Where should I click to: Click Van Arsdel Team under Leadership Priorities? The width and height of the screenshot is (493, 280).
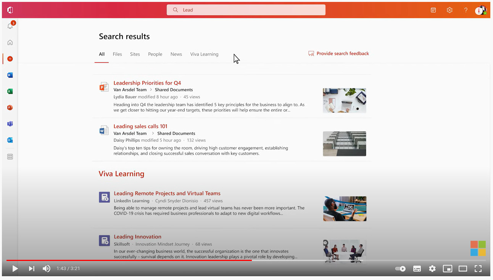130,90
